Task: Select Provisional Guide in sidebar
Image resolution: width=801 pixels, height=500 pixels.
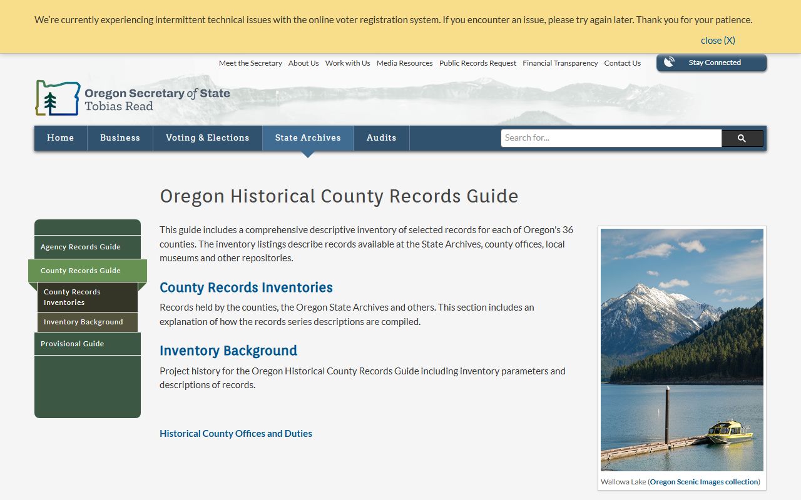Action: [x=88, y=344]
